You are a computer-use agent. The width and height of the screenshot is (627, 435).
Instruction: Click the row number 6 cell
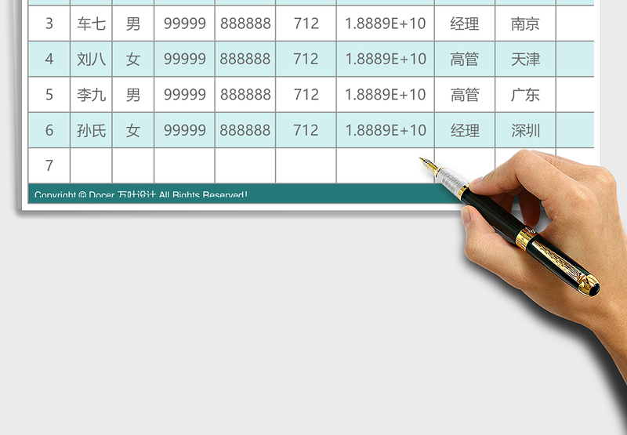coord(49,131)
